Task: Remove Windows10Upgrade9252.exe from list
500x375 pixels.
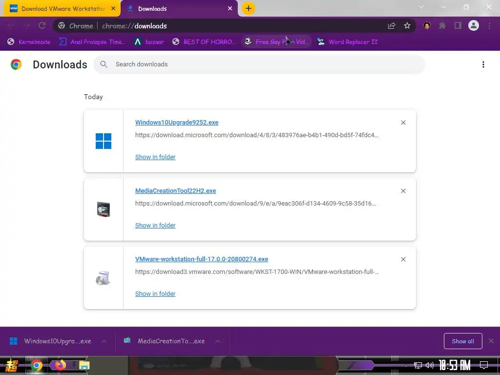Action: [x=403, y=123]
